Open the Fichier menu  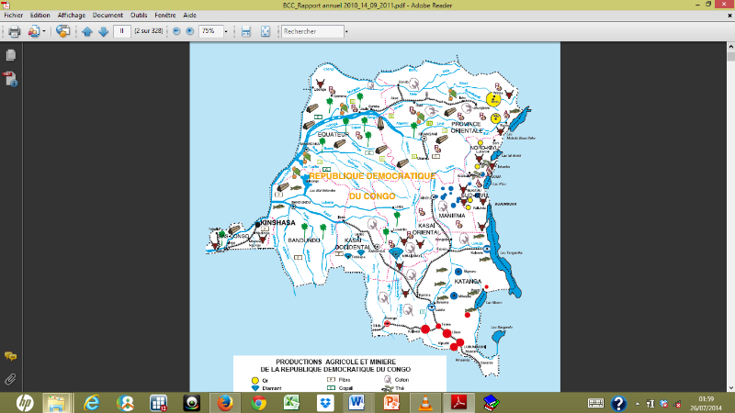[14, 16]
